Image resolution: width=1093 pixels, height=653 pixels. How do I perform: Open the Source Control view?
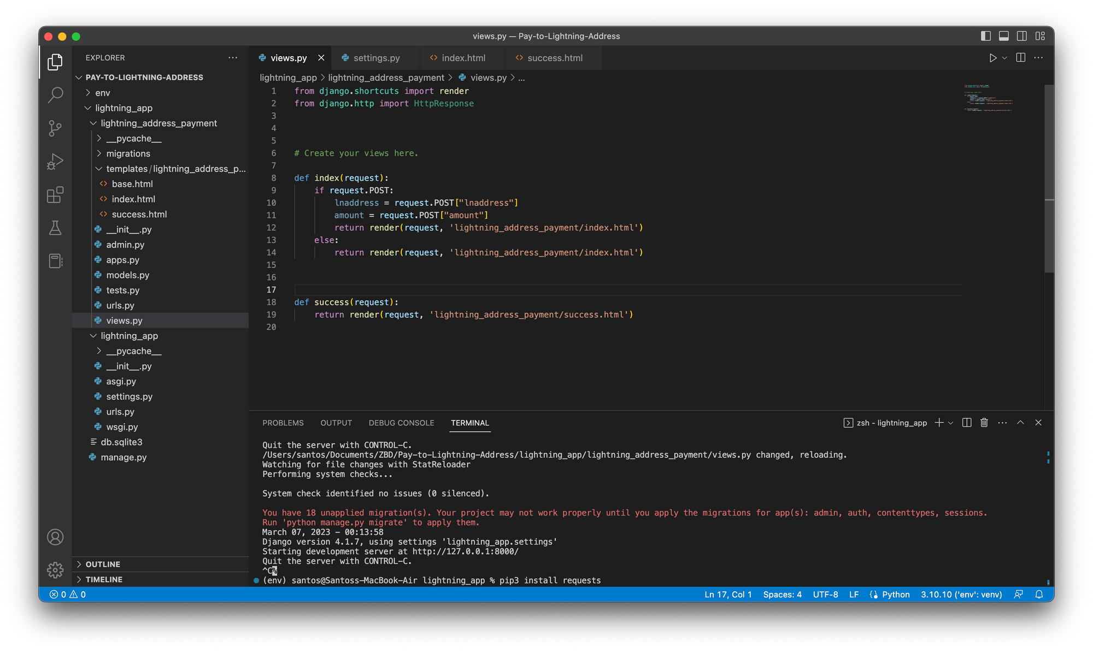(x=55, y=128)
